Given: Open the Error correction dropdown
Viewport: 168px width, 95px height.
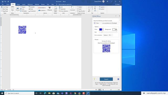Looking at the screenshot, I should coord(108,35).
